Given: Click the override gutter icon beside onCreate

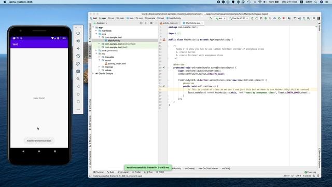Looking at the screenshot, I should [x=164, y=68].
